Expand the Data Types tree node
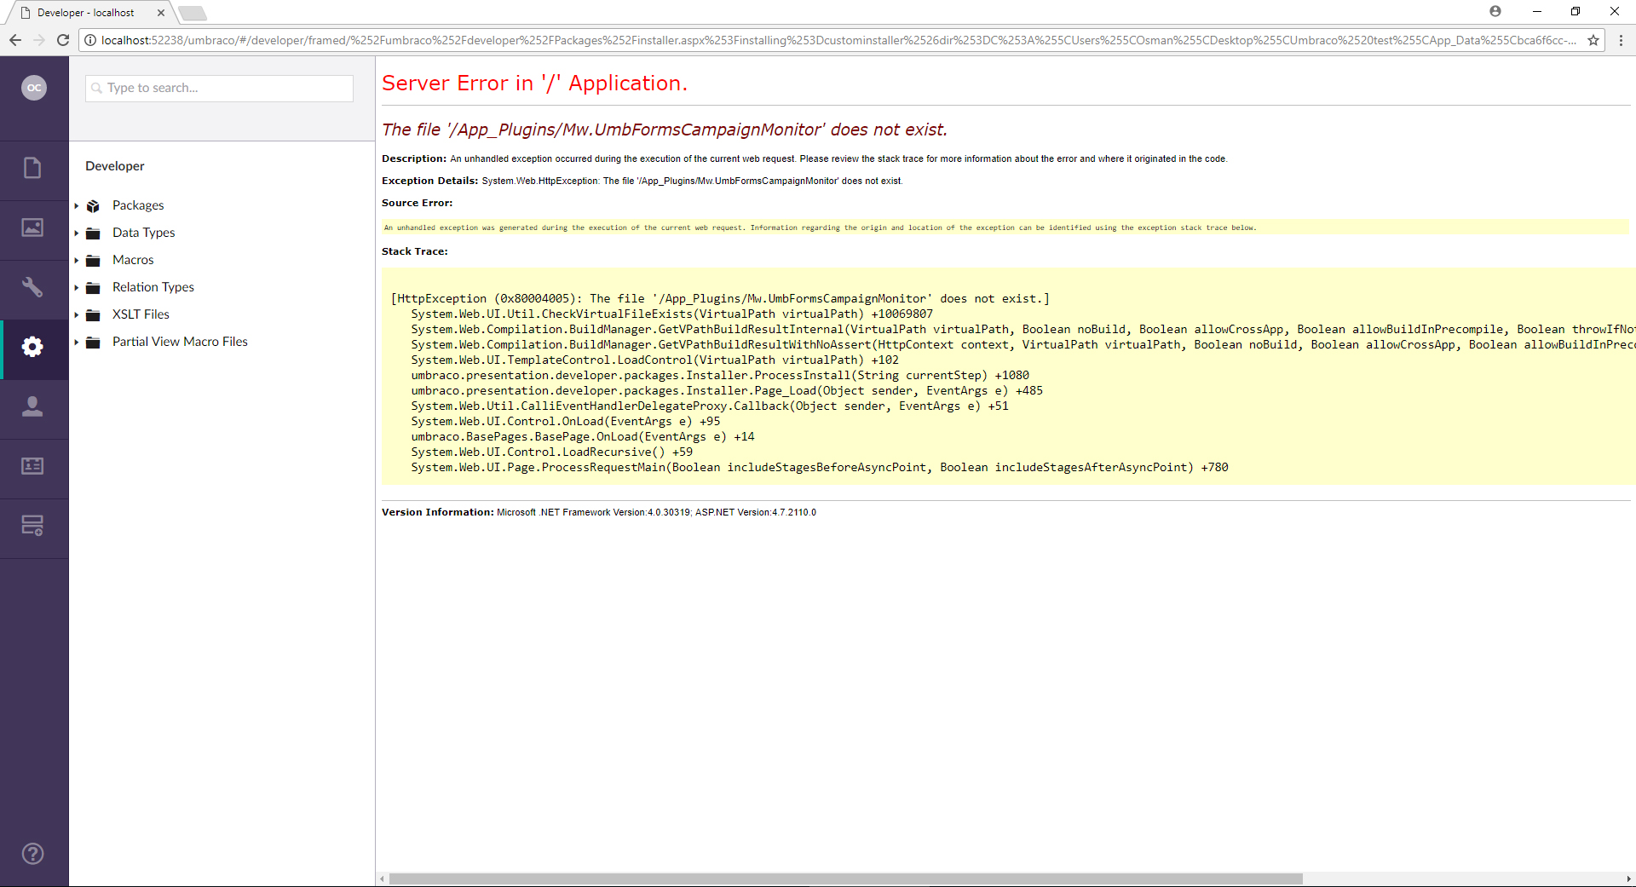The width and height of the screenshot is (1636, 887). coord(76,233)
